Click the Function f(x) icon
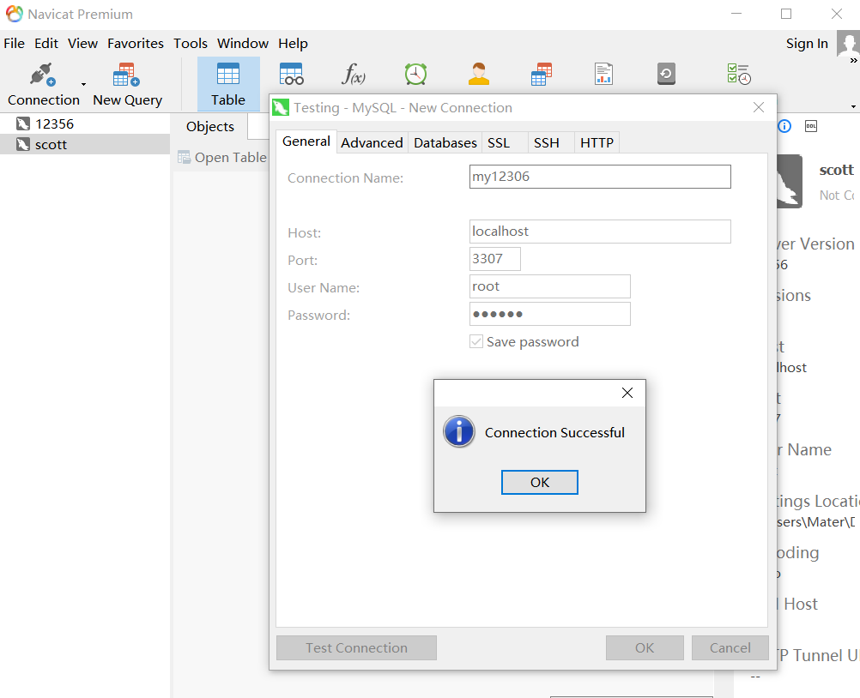The height and width of the screenshot is (698, 860). [354, 74]
